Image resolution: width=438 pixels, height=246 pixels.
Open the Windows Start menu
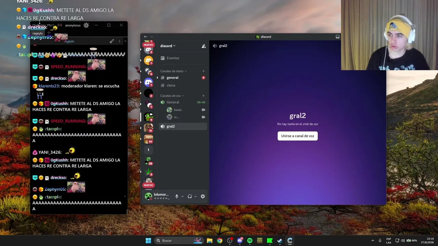click(x=148, y=241)
